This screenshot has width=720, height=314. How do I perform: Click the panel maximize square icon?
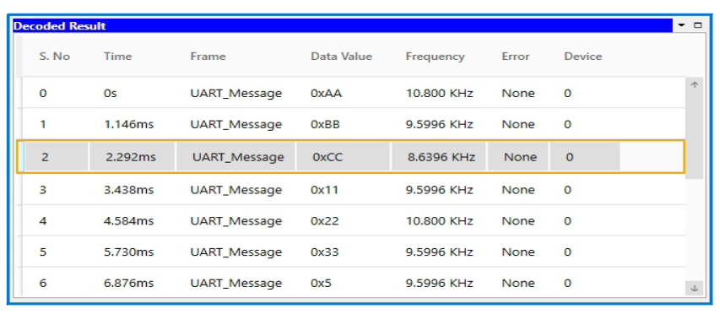[698, 25]
